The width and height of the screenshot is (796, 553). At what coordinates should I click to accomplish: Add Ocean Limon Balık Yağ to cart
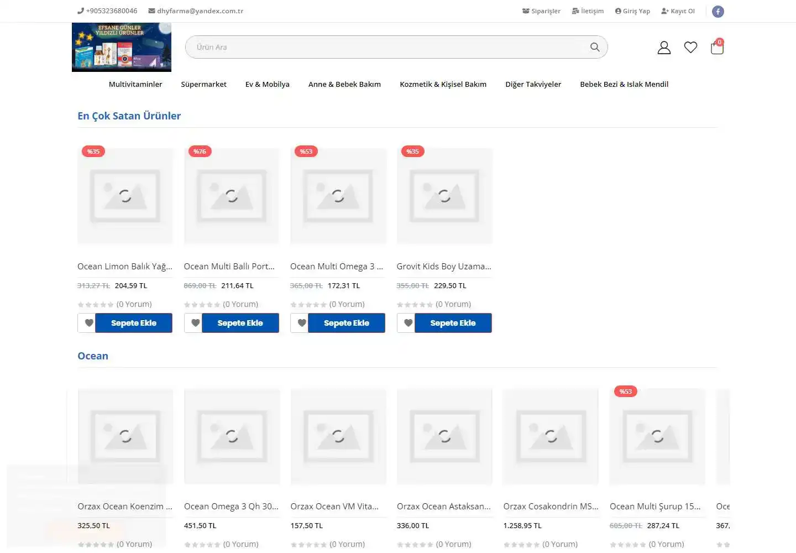(134, 323)
